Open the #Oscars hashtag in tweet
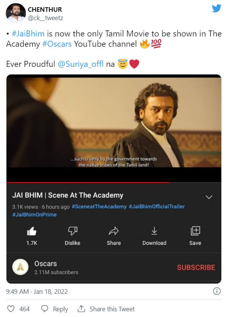Viewport: 227px width, 317px height. point(57,44)
